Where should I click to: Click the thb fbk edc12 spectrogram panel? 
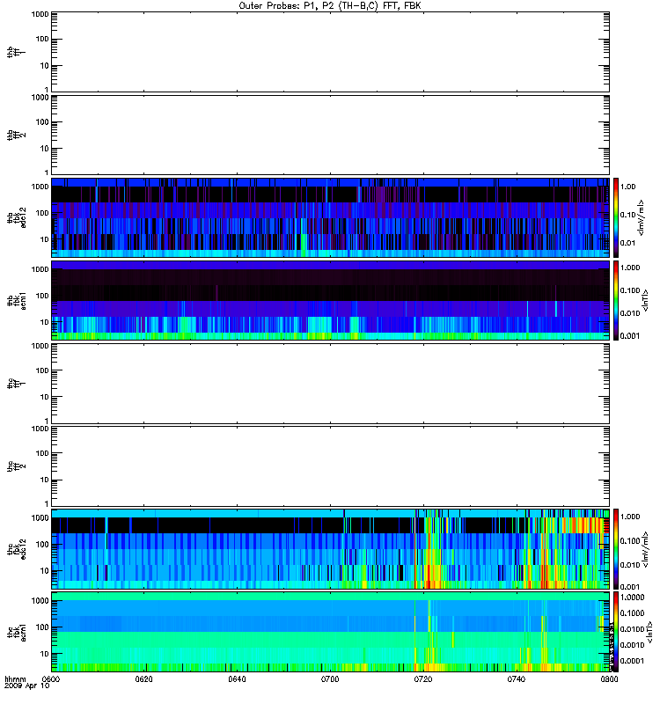point(331,217)
